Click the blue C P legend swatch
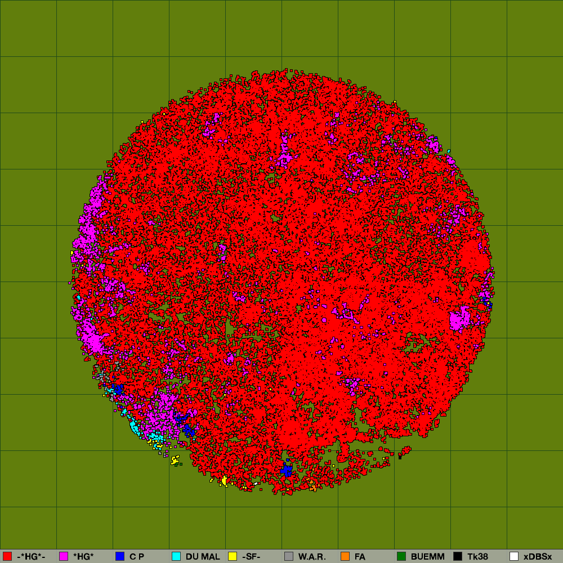 [x=120, y=556]
